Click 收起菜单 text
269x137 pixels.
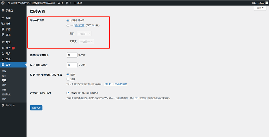10,105
